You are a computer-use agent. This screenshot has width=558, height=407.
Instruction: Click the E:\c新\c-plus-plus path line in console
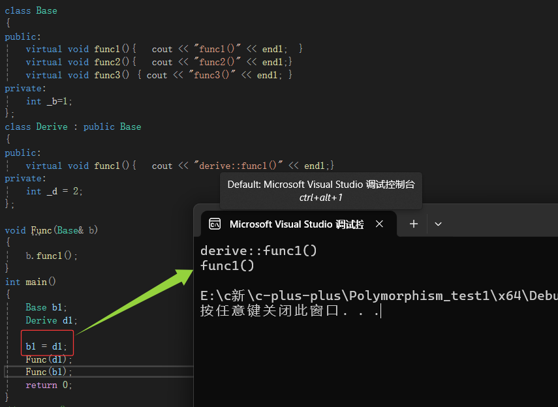[379, 296]
